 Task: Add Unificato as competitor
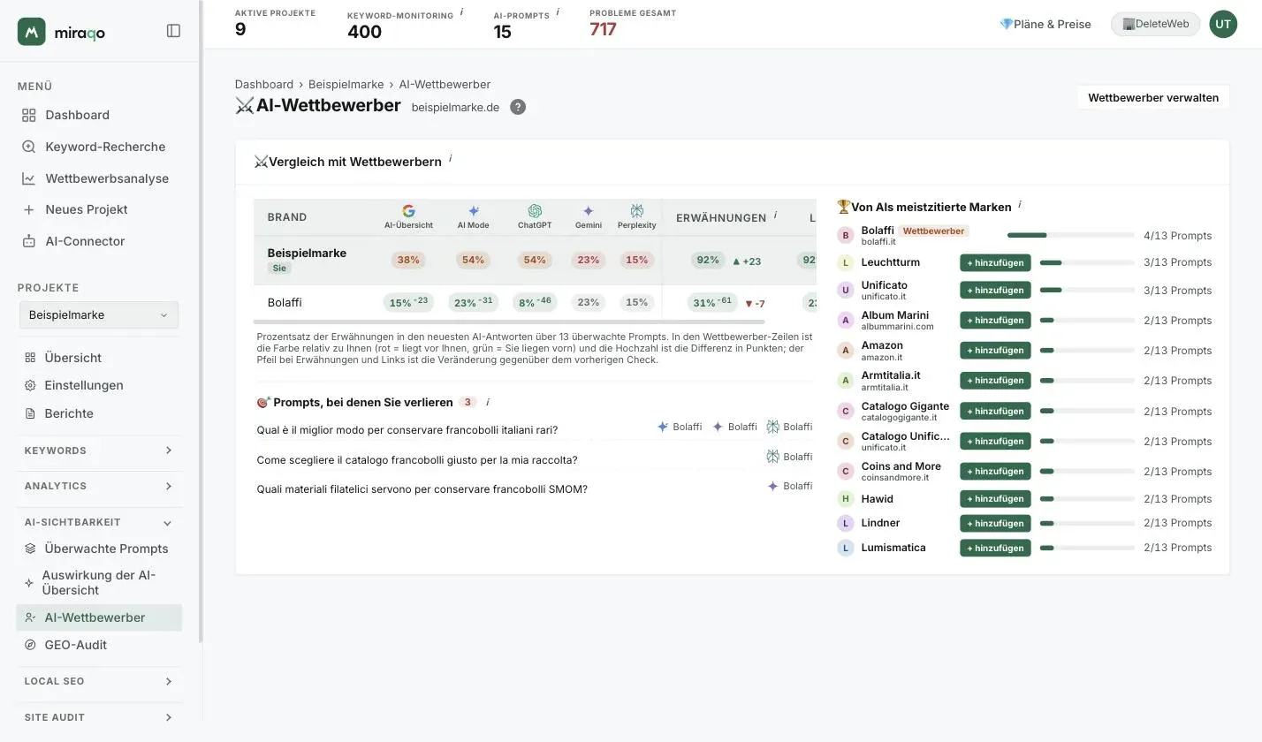coord(995,290)
